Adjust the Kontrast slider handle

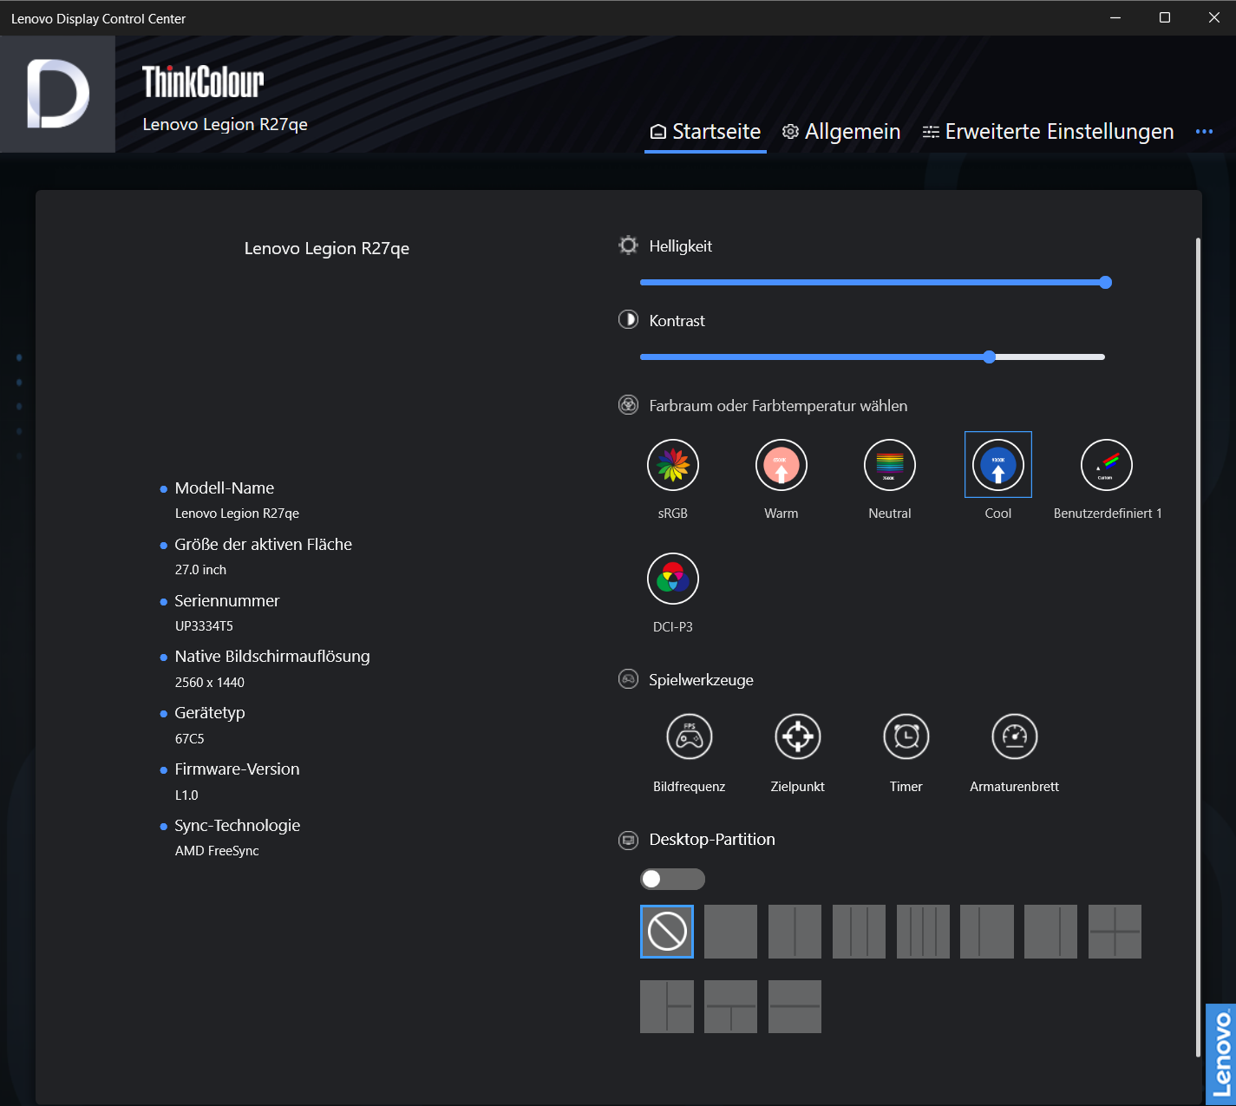click(x=990, y=357)
